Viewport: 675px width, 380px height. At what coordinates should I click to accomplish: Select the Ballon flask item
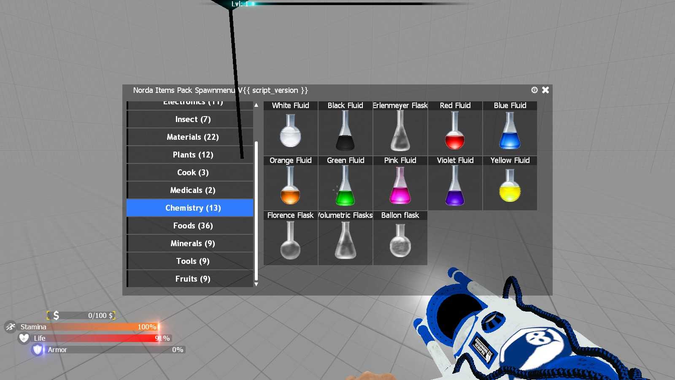400,238
